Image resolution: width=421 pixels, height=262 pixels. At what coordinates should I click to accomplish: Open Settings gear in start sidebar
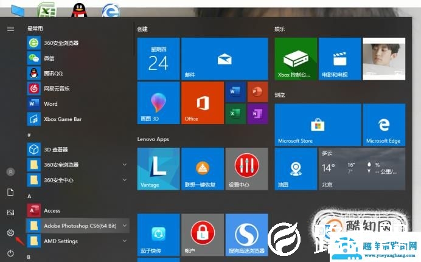tap(10, 233)
